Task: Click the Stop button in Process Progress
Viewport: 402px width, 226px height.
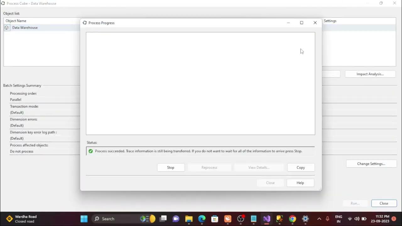Action: [171, 168]
